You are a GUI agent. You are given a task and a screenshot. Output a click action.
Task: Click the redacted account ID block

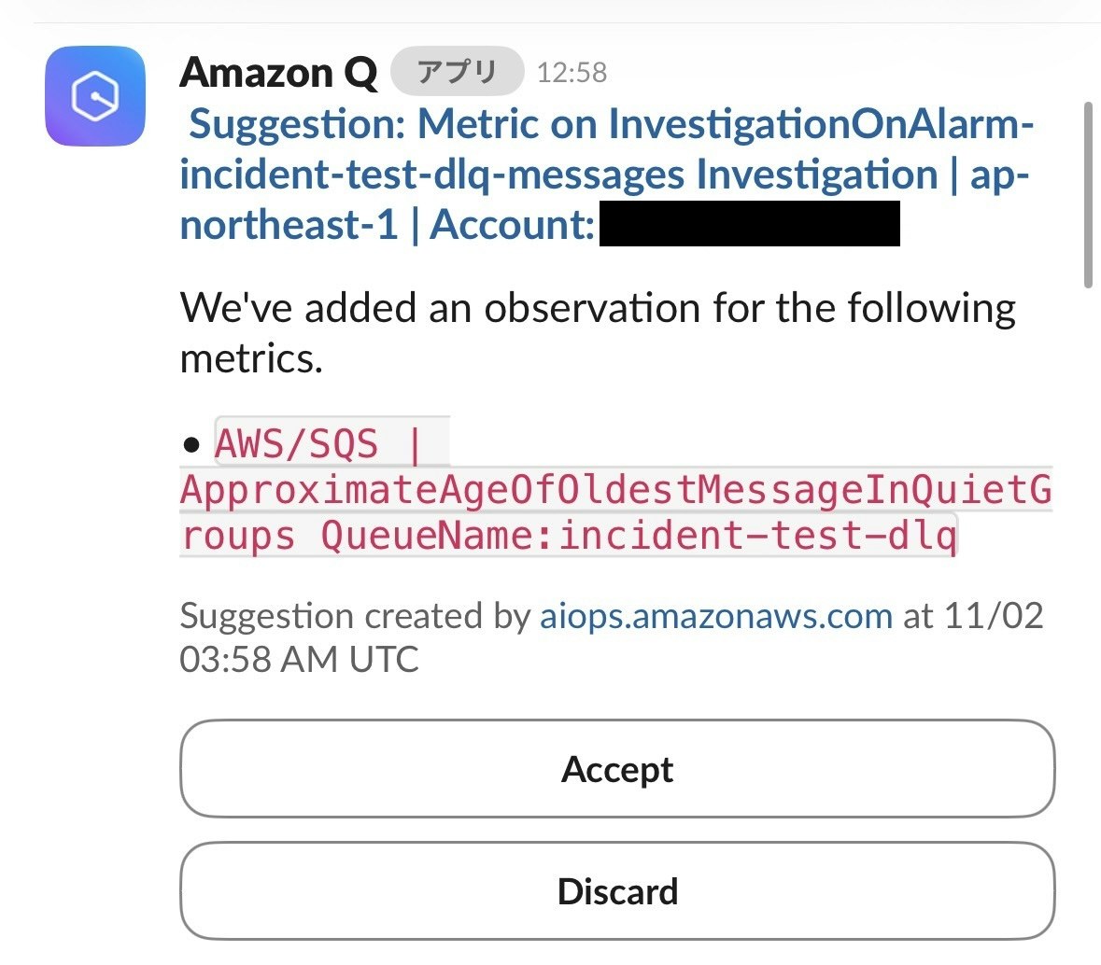(x=749, y=224)
